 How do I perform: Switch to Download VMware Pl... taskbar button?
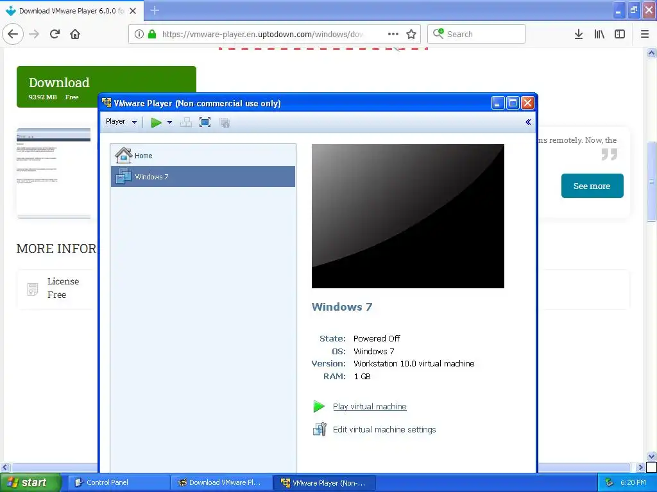click(221, 483)
